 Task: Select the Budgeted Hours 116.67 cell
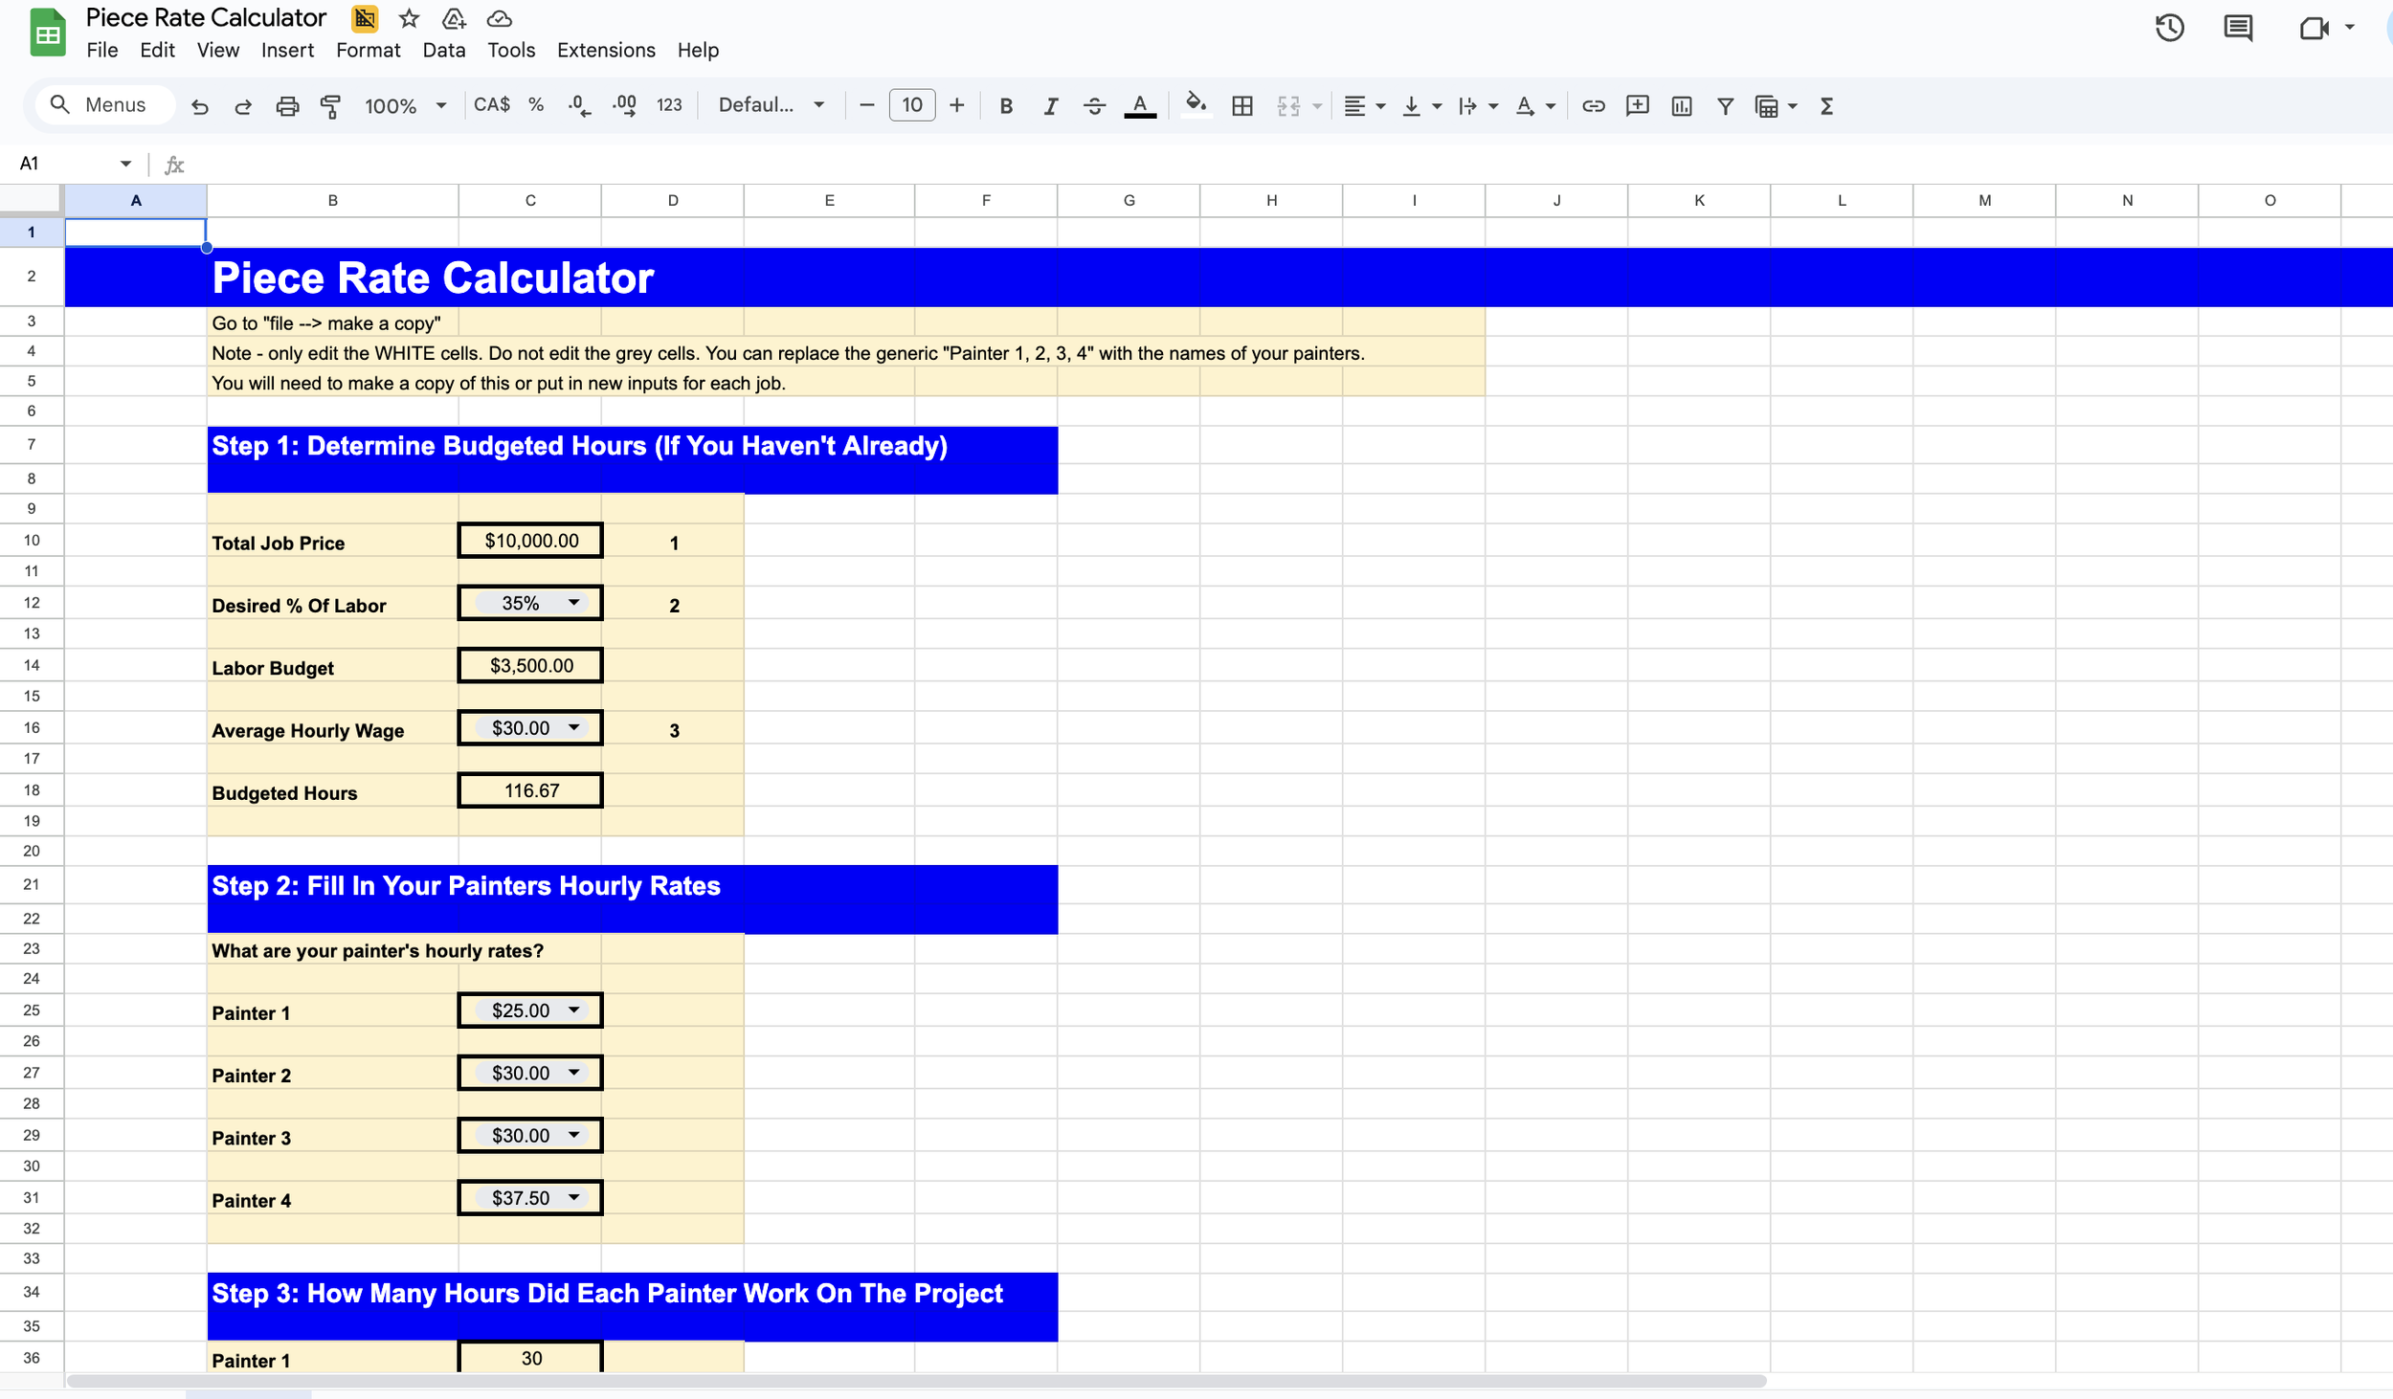click(530, 790)
